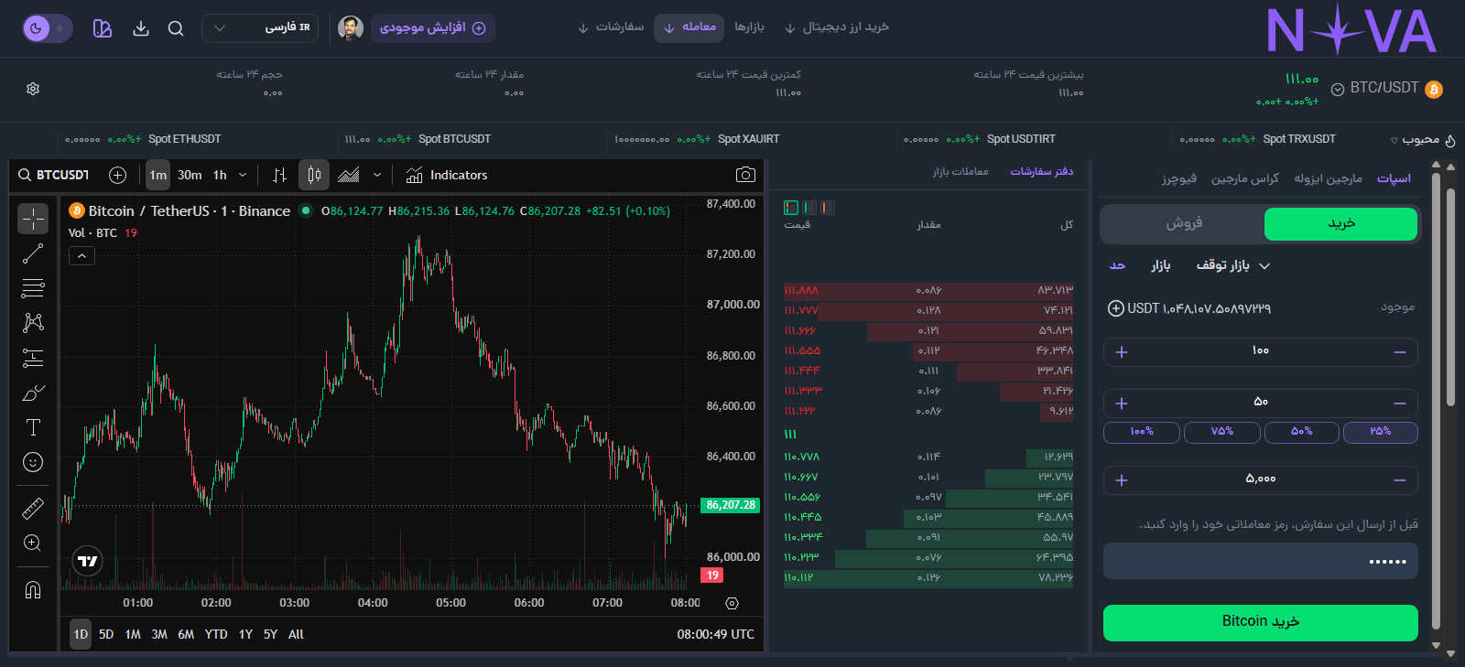This screenshot has height=667, width=1465.
Task: Switch order side to خرید (buy)
Action: [x=1340, y=223]
